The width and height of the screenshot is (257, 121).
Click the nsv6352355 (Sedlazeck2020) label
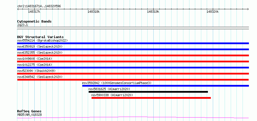coord(40,53)
